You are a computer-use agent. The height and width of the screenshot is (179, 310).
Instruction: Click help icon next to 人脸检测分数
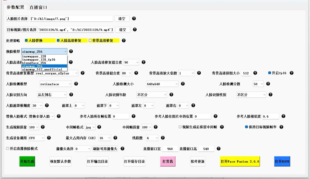coord(268,84)
